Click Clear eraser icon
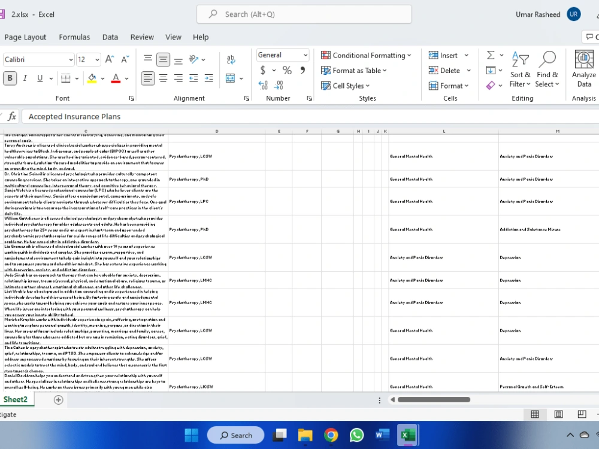The width and height of the screenshot is (599, 449). (491, 86)
